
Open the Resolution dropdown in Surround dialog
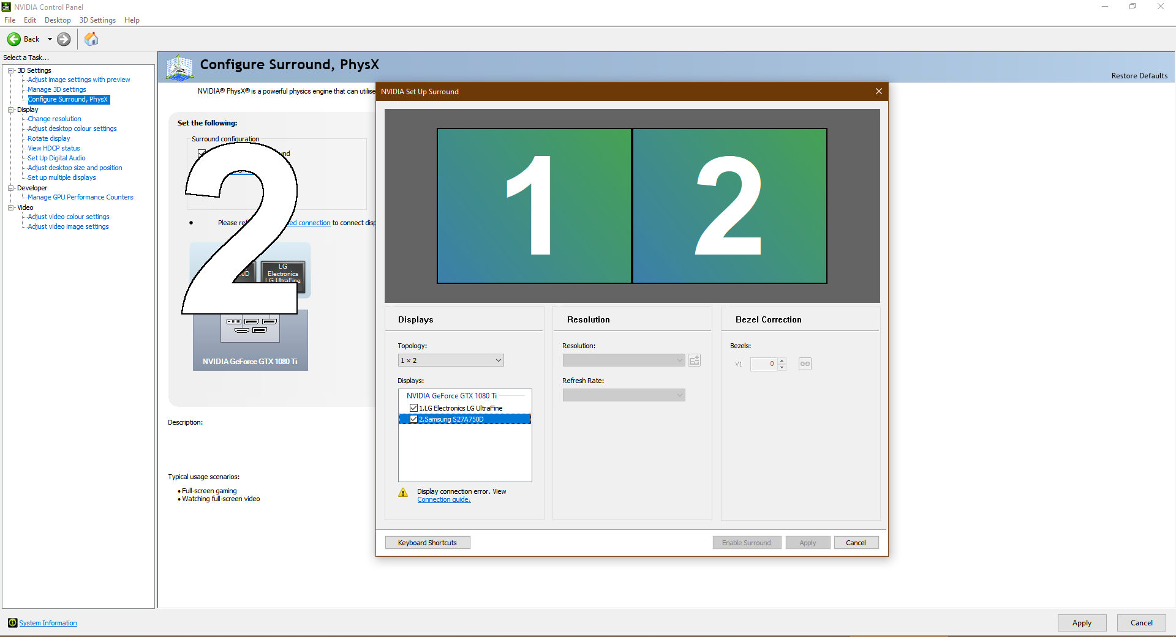624,360
